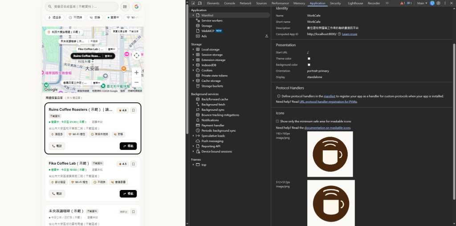Toggle the 插座多 filter chip

coord(54,17)
